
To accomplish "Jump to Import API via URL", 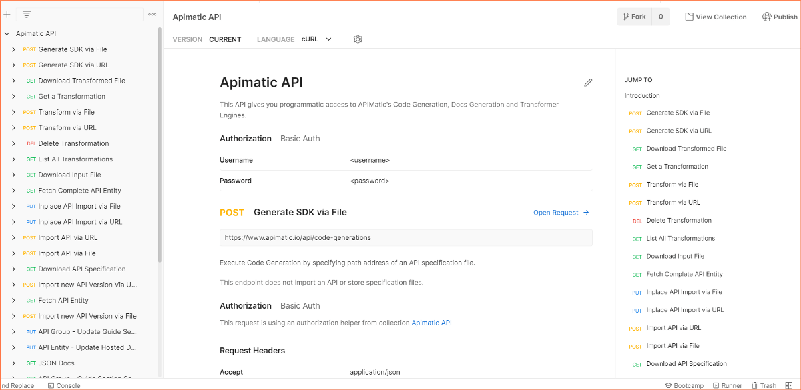I will click(674, 328).
